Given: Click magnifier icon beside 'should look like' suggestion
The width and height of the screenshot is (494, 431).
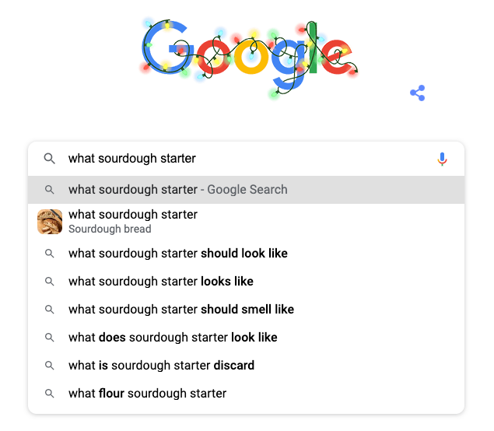Looking at the screenshot, I should pos(49,254).
